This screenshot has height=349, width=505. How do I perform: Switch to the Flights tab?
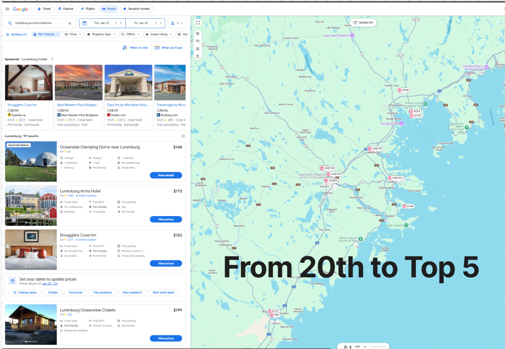[88, 9]
